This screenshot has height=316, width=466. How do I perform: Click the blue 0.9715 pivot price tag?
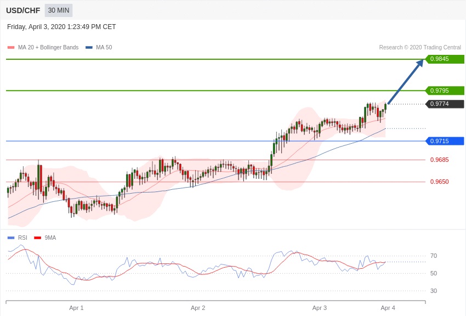pos(445,141)
